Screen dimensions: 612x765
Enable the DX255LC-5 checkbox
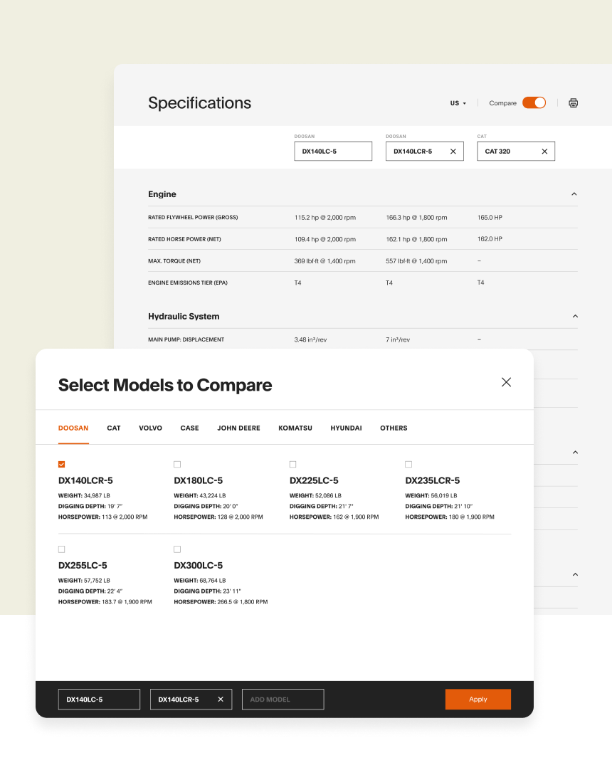point(62,549)
